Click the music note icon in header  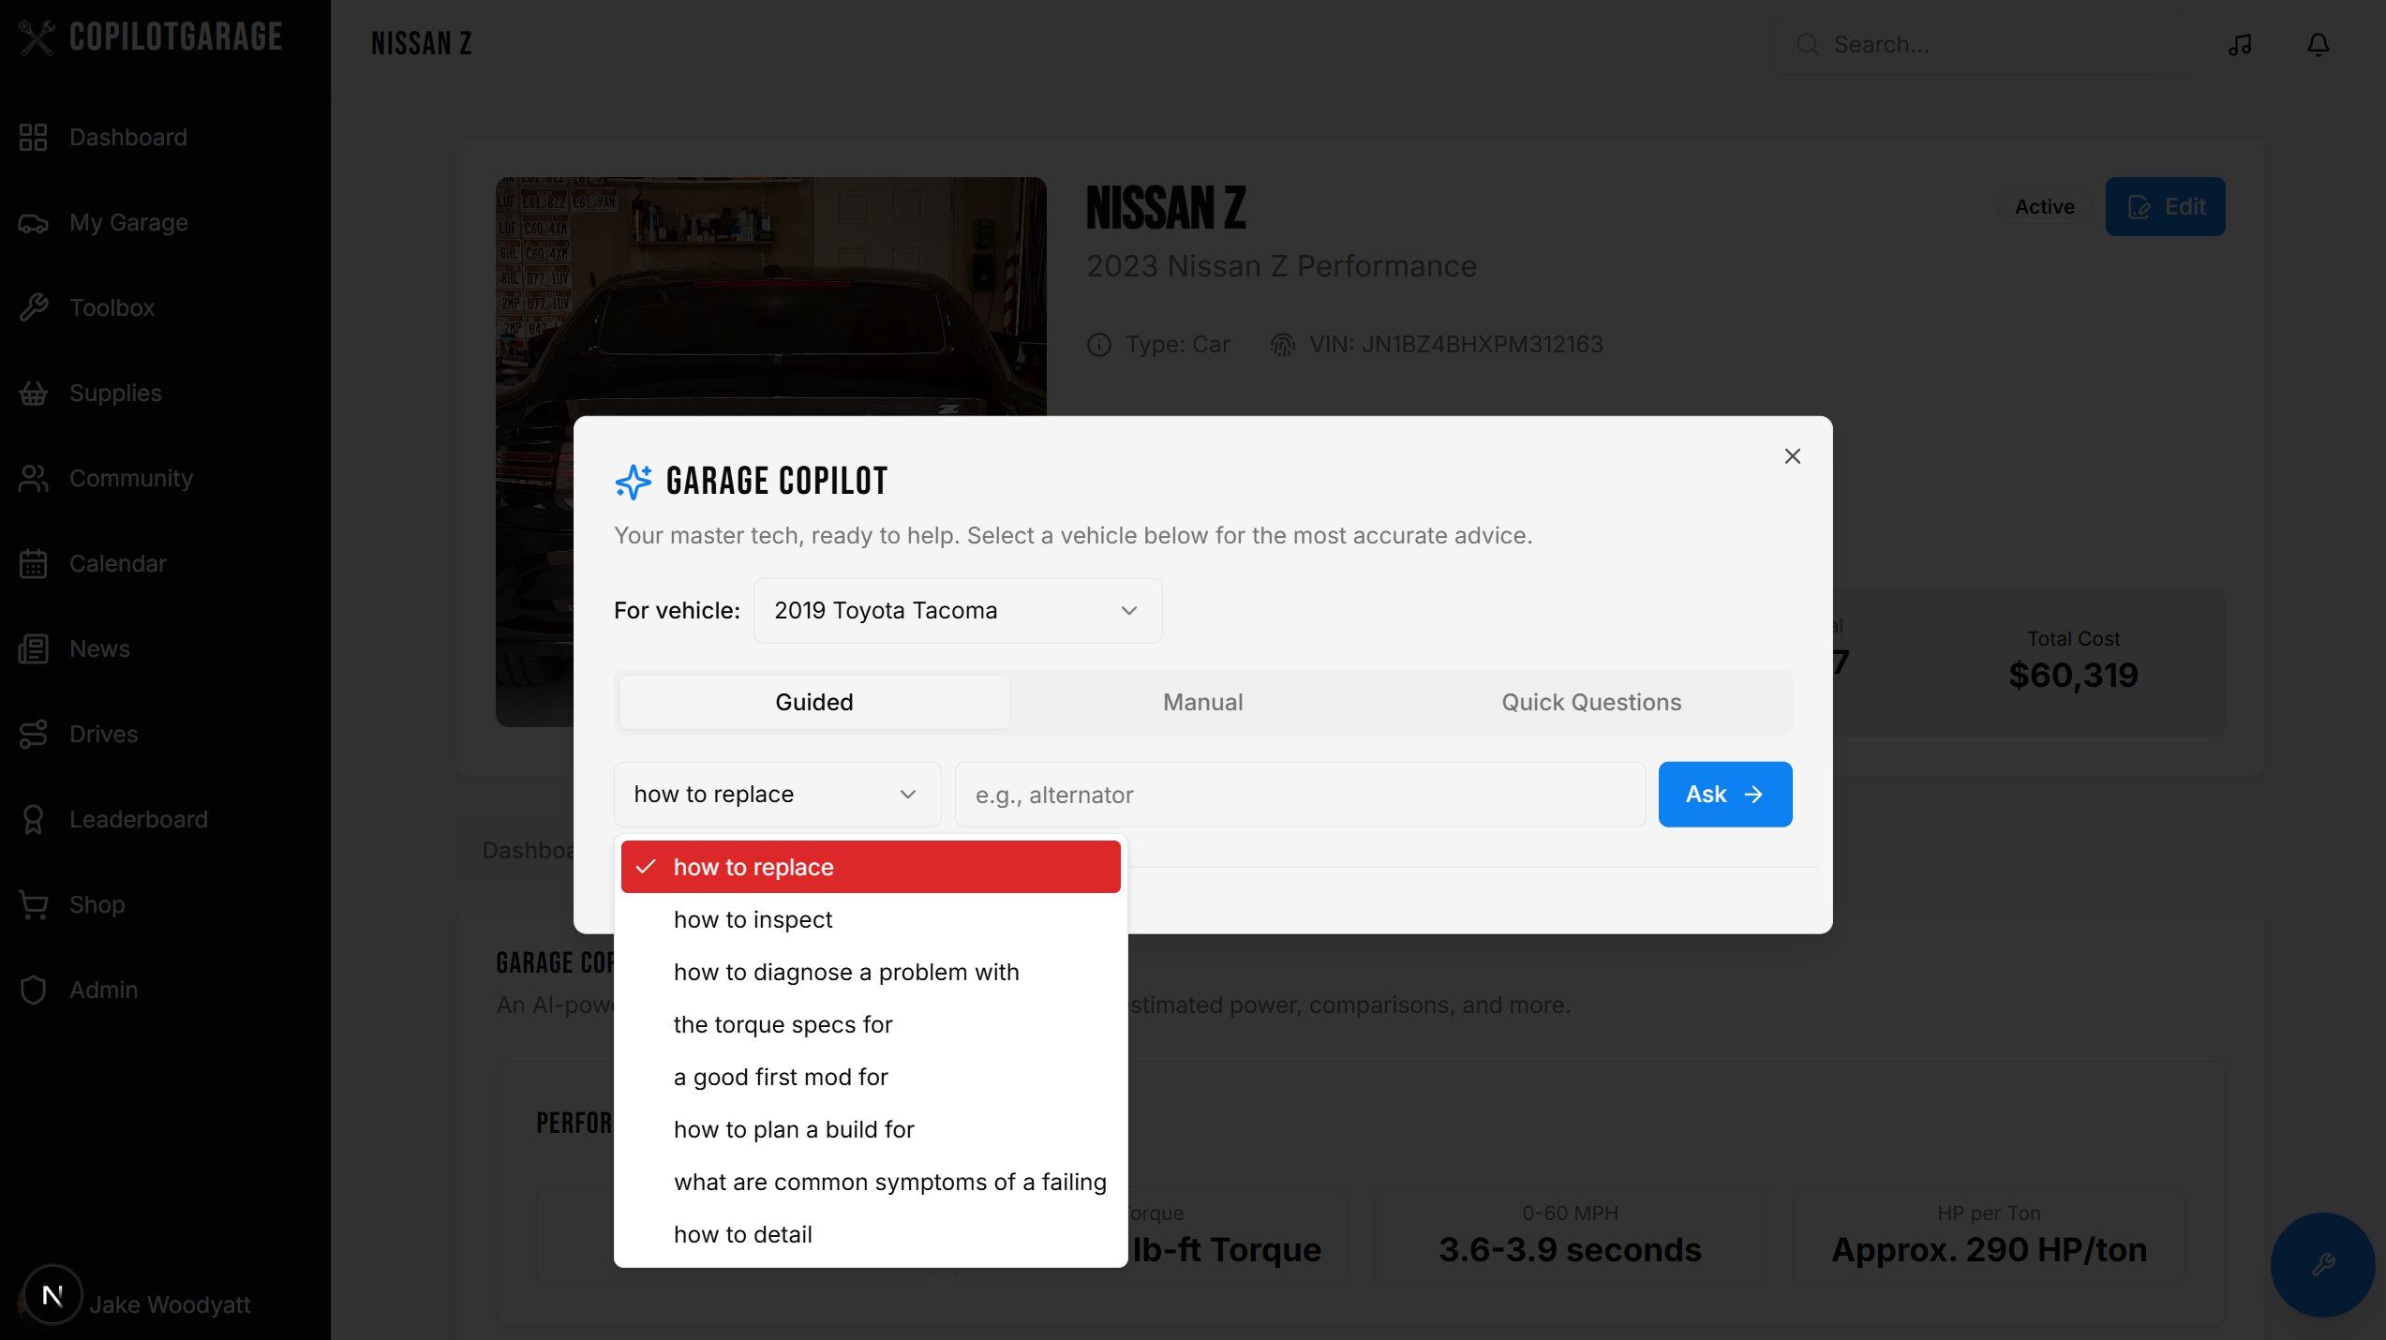point(2240,45)
